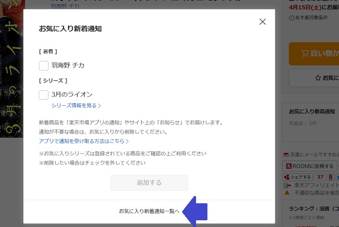
Task: Open the シリーズ情報を見る link
Action: click(76, 105)
